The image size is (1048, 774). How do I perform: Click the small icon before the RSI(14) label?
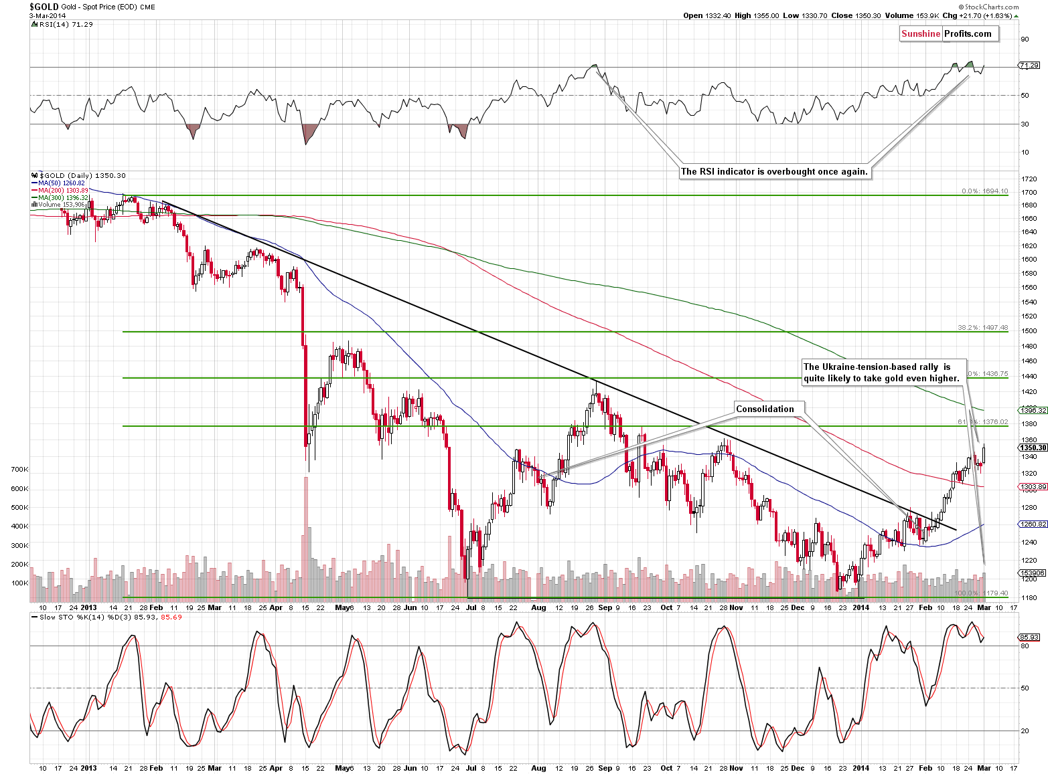[35, 24]
